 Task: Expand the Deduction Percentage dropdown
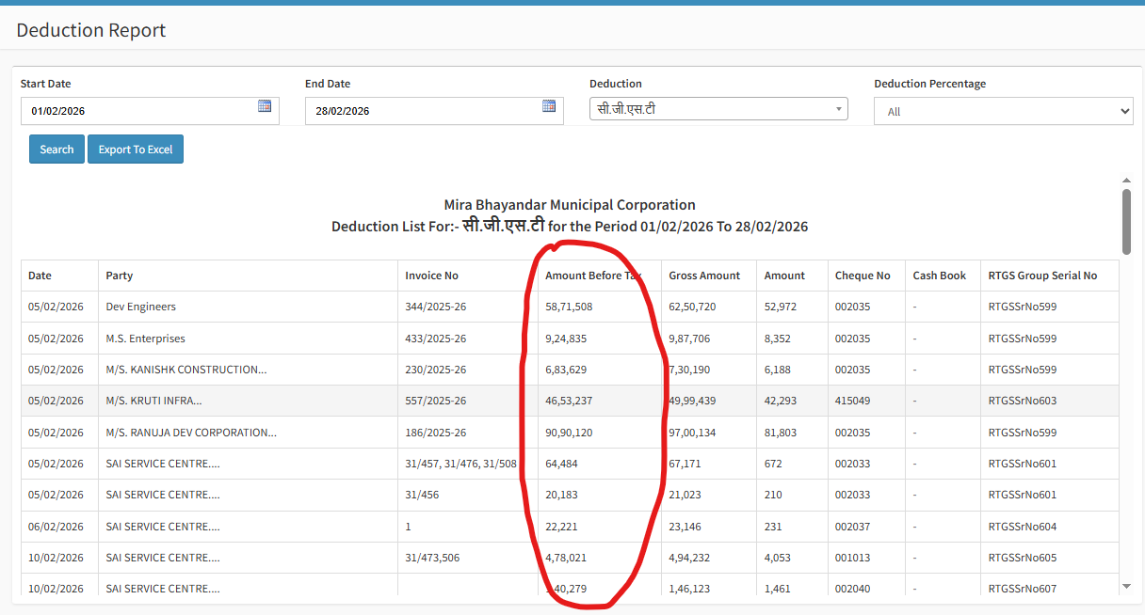1003,111
